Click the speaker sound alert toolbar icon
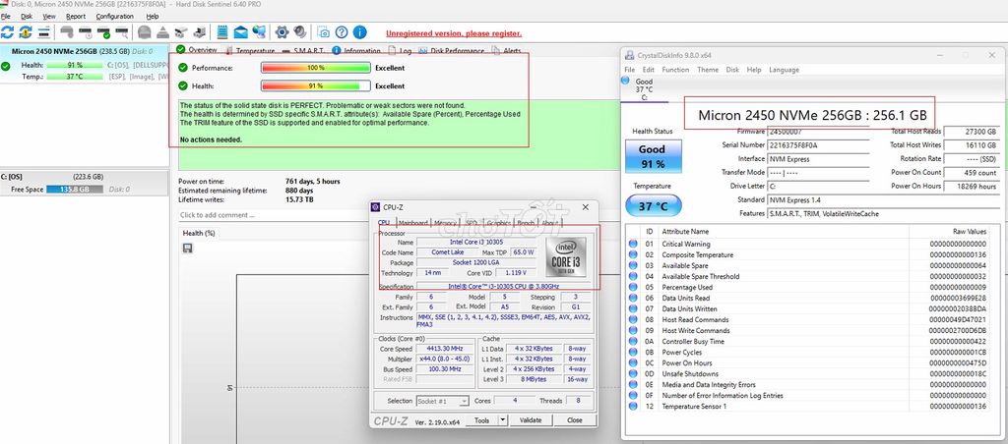 (x=299, y=32)
